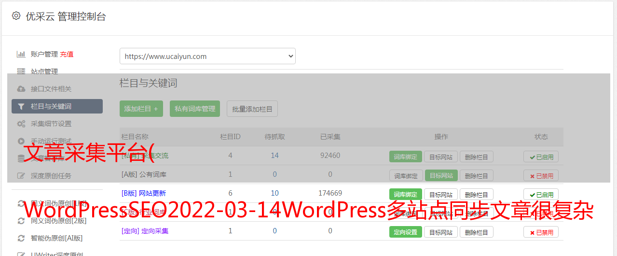Click 删除栏目 for [B版] 网站更新
This screenshot has height=256, width=617.
coord(477,194)
